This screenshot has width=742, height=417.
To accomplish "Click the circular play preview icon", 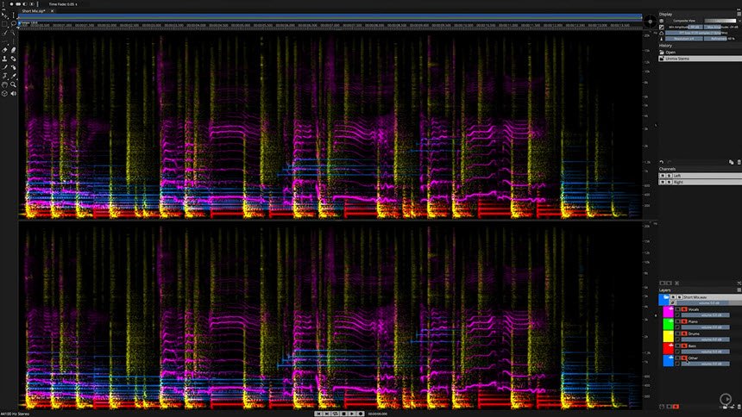I will click(x=726, y=399).
